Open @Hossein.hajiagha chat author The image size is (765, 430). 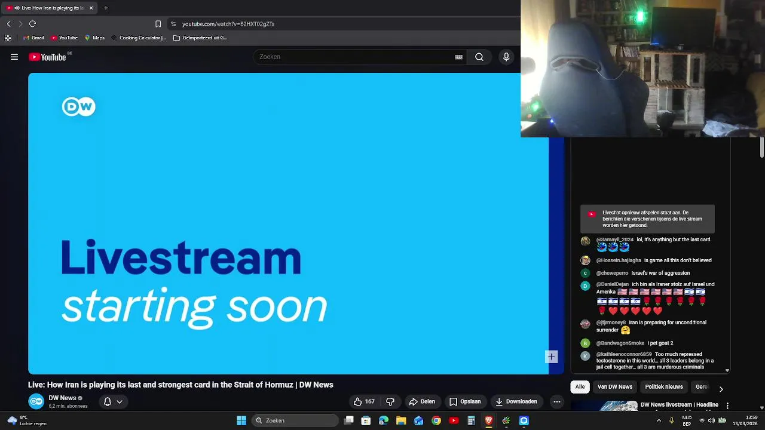pos(619,260)
